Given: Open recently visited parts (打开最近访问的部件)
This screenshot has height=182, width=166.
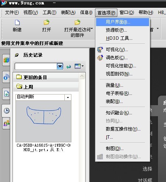Looking at the screenshot, I should (77, 29).
